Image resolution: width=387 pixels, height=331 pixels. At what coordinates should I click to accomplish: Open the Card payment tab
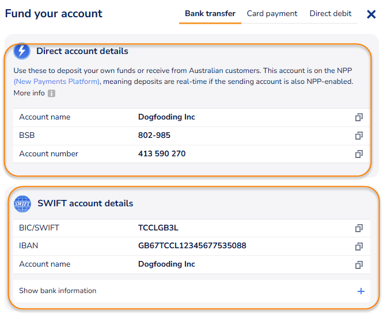[x=272, y=14]
